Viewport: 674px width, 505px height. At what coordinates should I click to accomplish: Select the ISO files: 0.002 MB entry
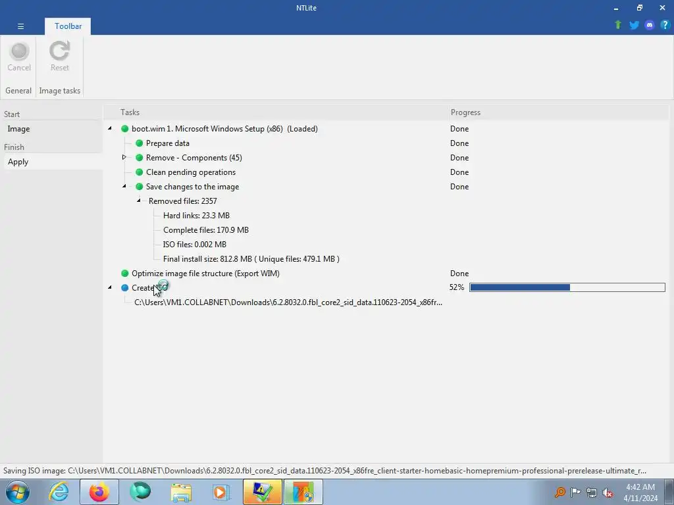(x=194, y=245)
